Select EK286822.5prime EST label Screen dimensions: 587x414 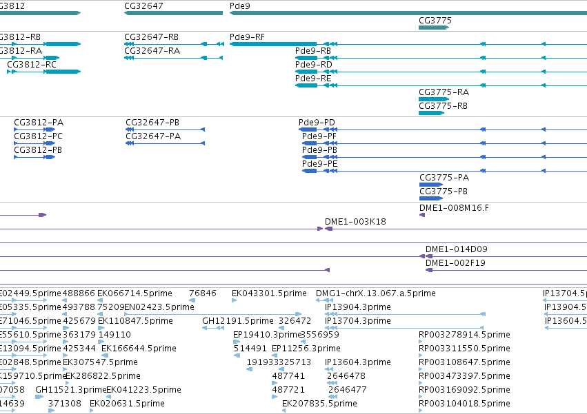(103, 376)
